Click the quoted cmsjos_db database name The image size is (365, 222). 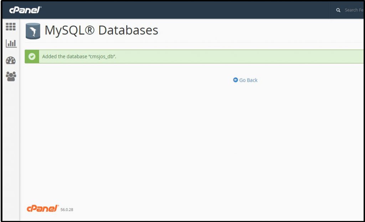coord(102,57)
